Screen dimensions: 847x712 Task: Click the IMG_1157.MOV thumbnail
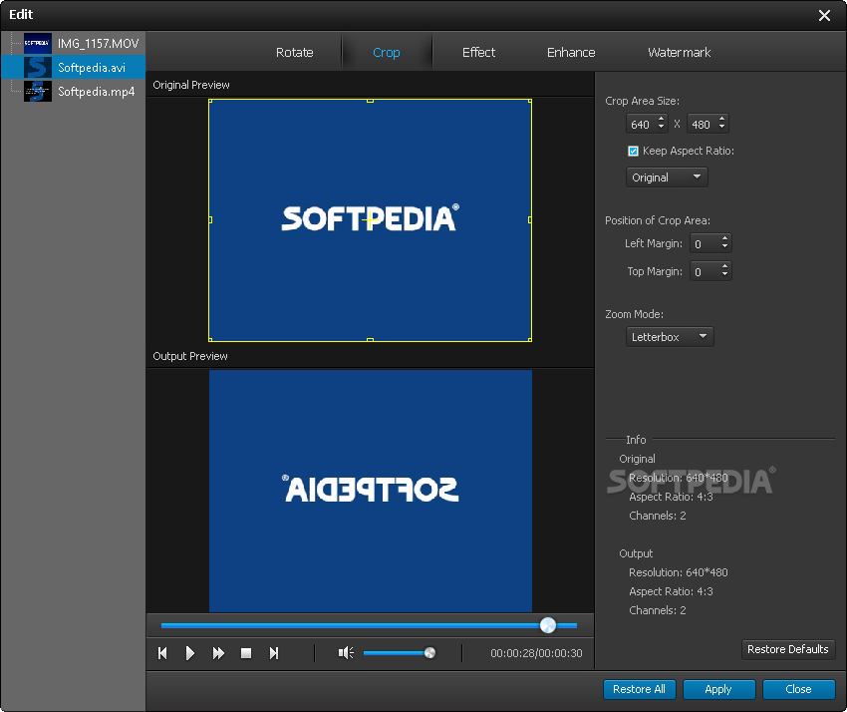[38, 43]
